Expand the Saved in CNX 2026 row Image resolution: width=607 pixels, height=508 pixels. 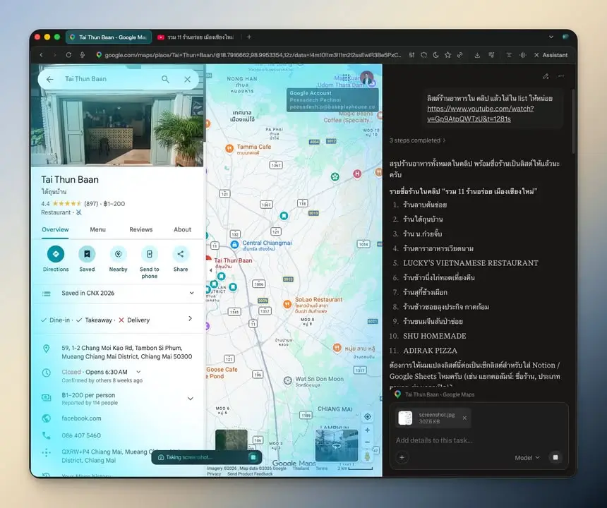coord(118,294)
